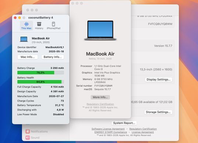Click the Mac Info... button
Viewport: 198px width, 143px height.
point(28,57)
